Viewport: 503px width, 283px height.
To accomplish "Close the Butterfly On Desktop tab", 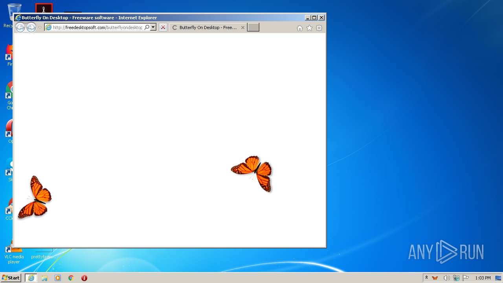I will (x=242, y=28).
